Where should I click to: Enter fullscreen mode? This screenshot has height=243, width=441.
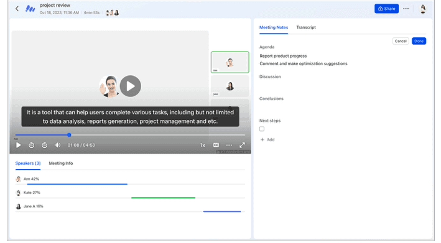(242, 145)
